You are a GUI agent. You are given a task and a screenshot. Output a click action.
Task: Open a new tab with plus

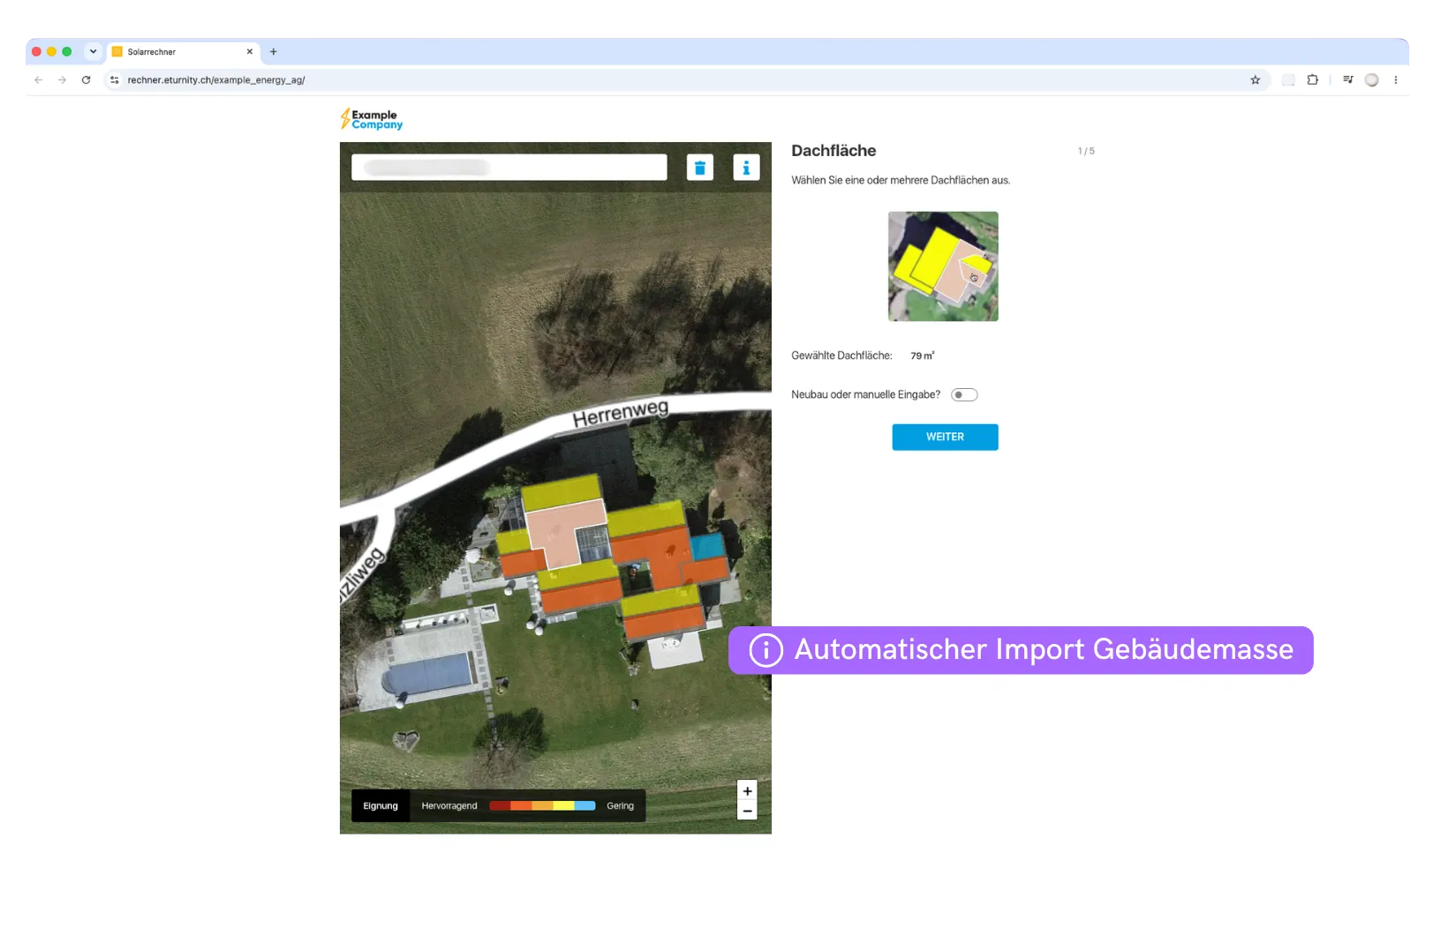(274, 52)
